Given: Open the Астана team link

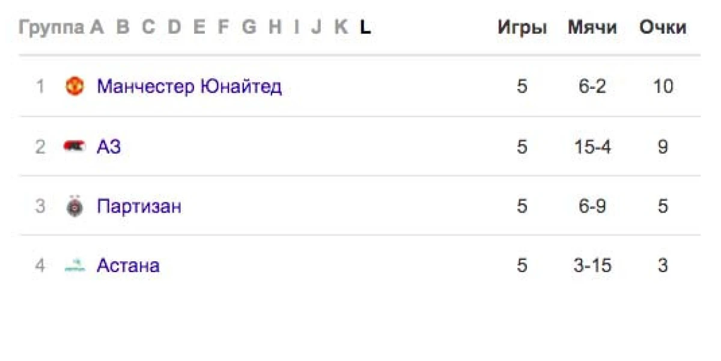Looking at the screenshot, I should click(128, 266).
